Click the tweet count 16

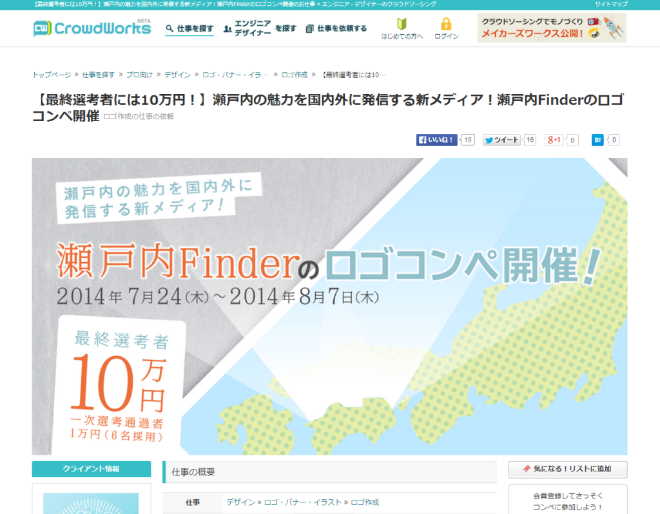(x=530, y=140)
